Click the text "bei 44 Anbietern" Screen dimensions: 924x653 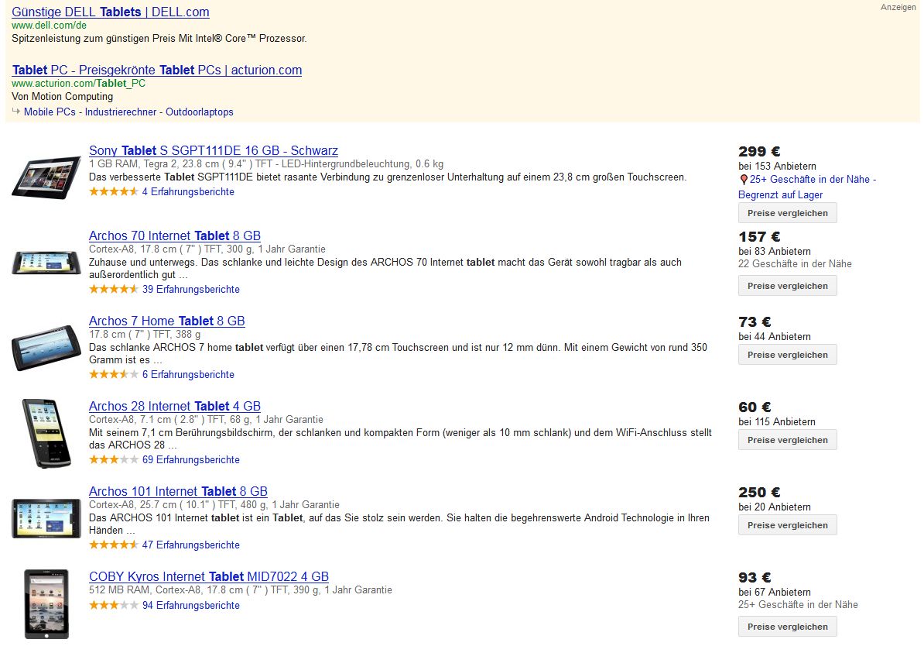[x=775, y=336]
